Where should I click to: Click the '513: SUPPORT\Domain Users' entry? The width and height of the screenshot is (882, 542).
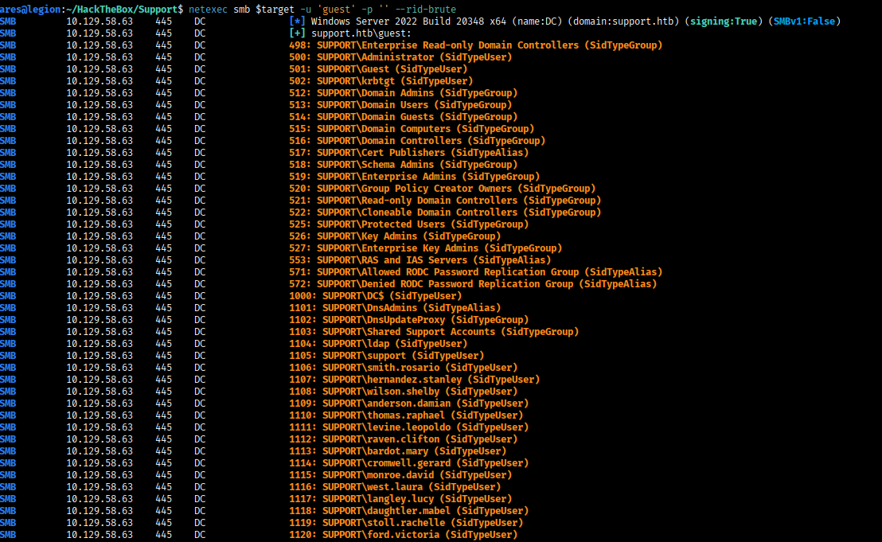(x=400, y=104)
